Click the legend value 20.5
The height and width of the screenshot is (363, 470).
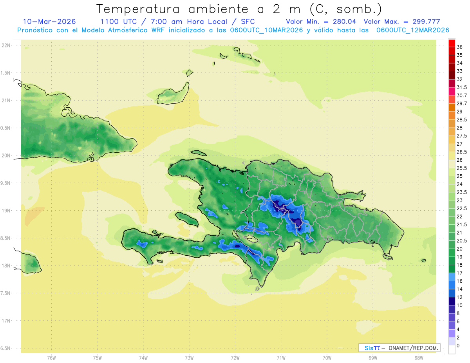tap(462, 240)
